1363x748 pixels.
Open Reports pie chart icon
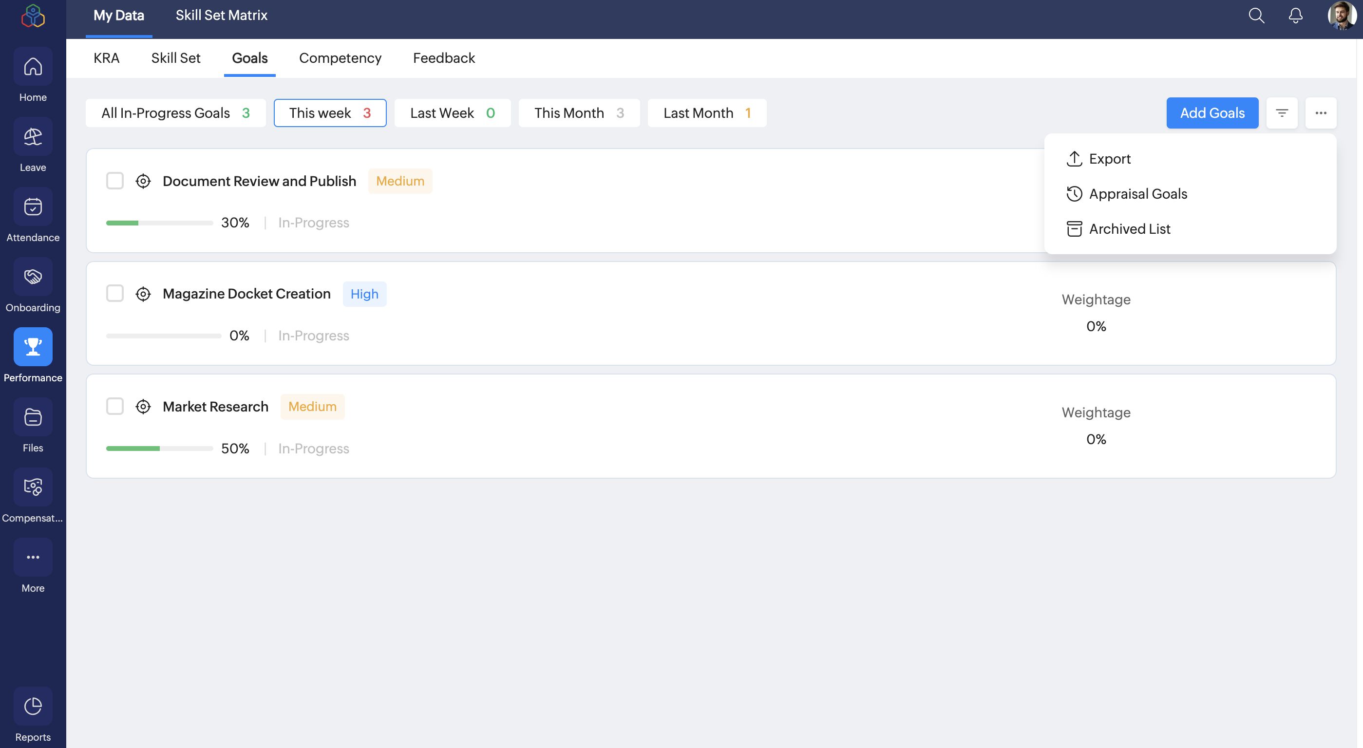33,706
